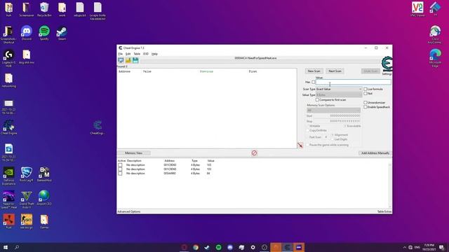The height and width of the screenshot is (252, 449).
Task: Click the New Scan button
Action: (314, 71)
